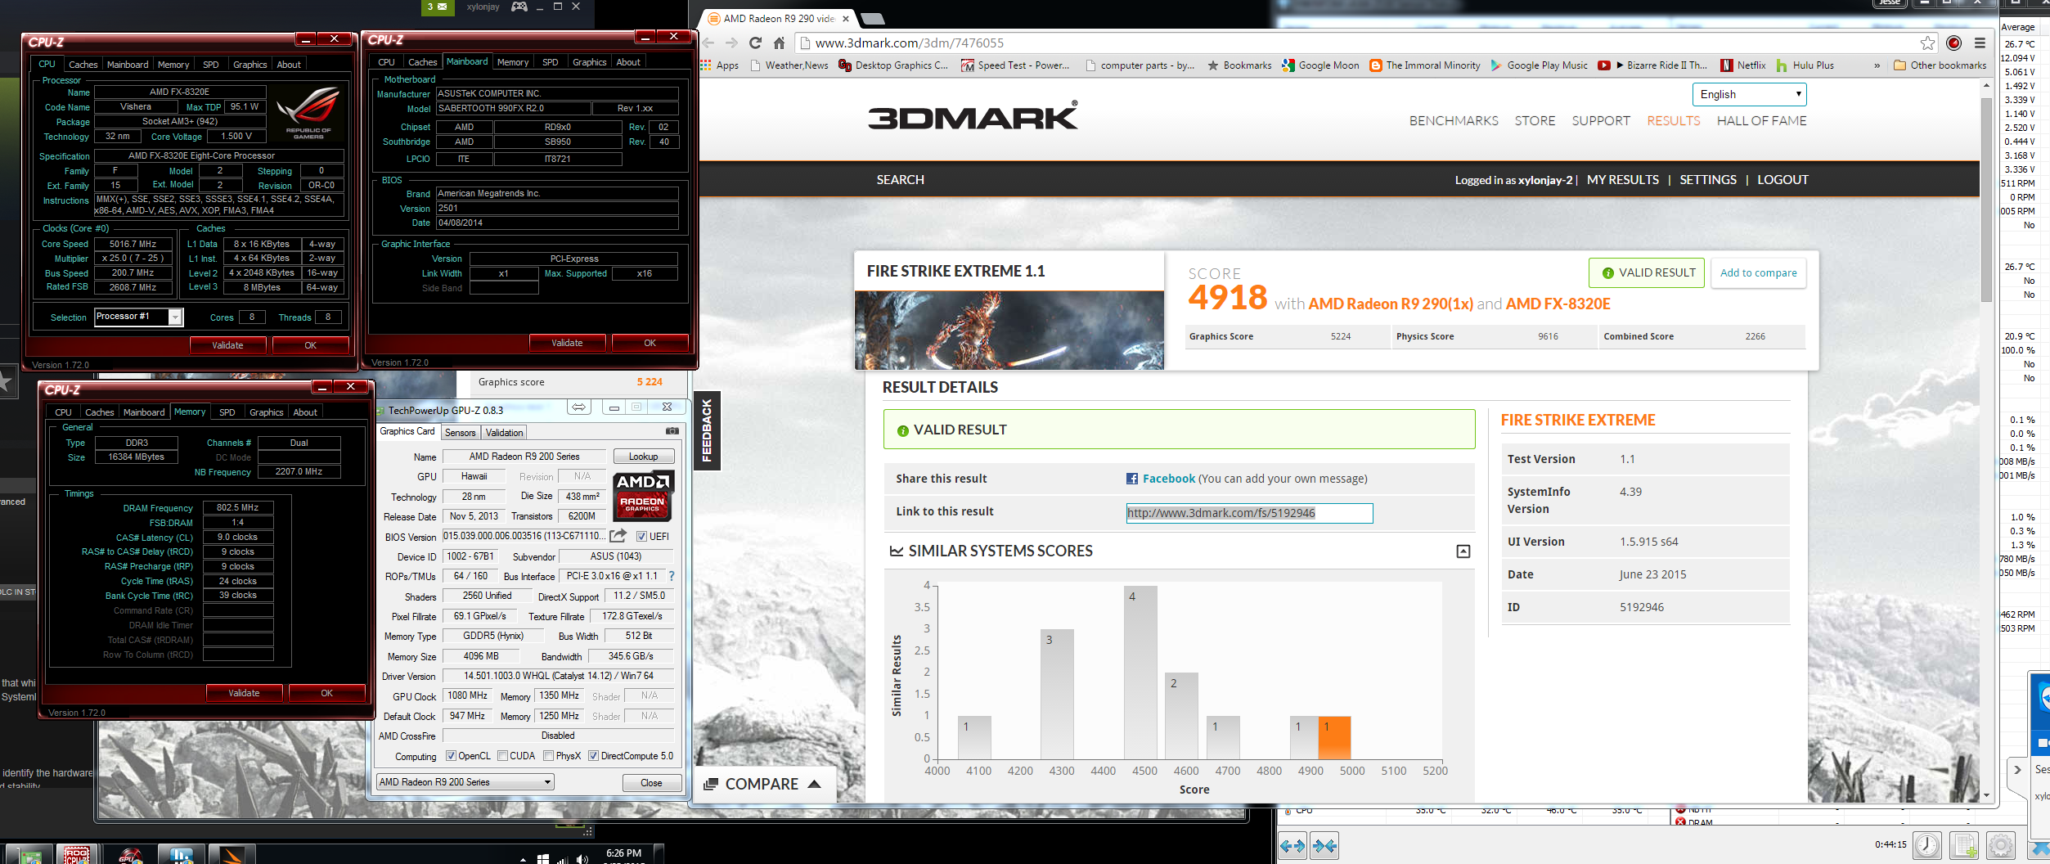Open the Graphics tab in the CPU-Z memory window

point(267,412)
